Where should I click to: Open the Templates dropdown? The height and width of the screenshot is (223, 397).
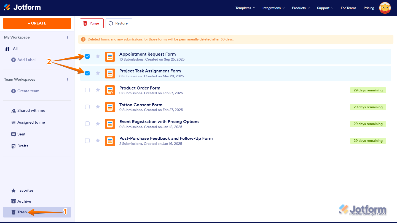[x=245, y=8]
